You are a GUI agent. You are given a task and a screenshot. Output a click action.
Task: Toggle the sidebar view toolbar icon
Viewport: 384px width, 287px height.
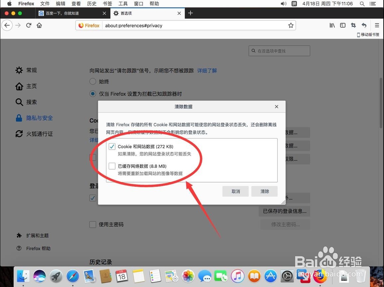(343, 25)
